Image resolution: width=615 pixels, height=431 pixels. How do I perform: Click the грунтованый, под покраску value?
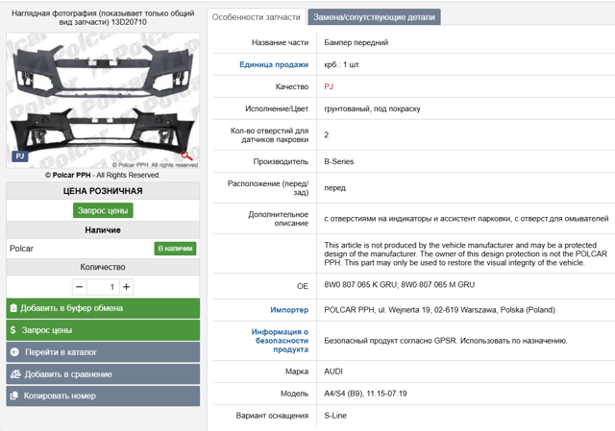pyautogui.click(x=372, y=108)
